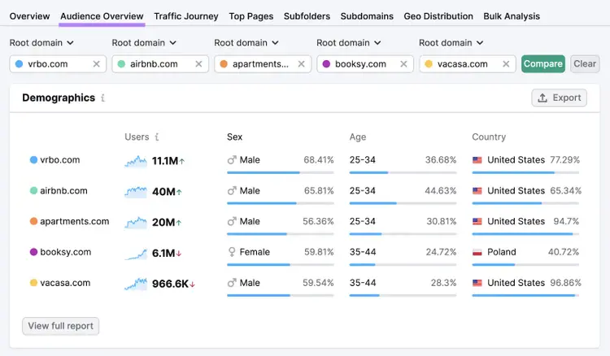Click the upload icon on Export button
This screenshot has width=610, height=356.
[542, 98]
